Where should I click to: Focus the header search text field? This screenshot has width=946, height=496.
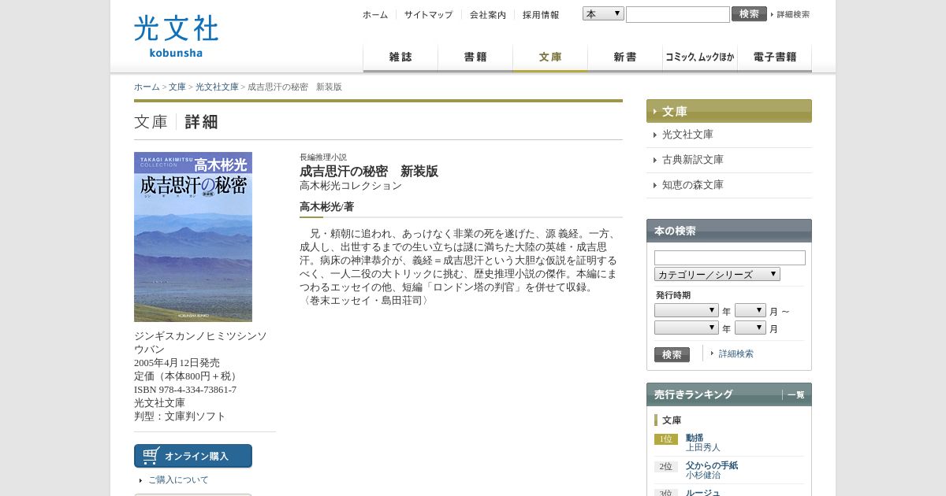(x=678, y=14)
